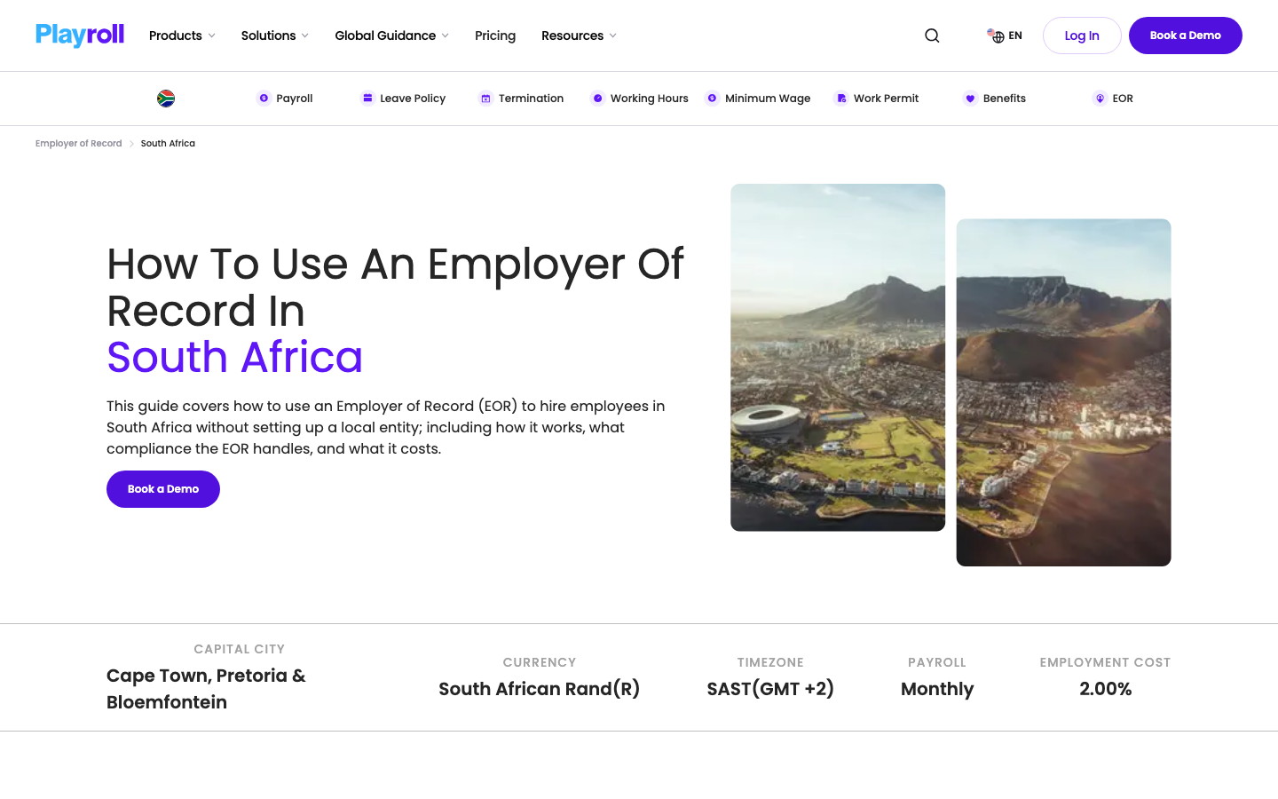Open Employer of Record breadcrumb link
The image size is (1278, 799).
(x=79, y=143)
